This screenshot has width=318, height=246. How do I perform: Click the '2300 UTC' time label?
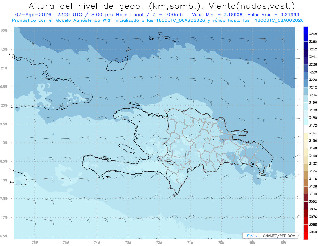pos(70,15)
